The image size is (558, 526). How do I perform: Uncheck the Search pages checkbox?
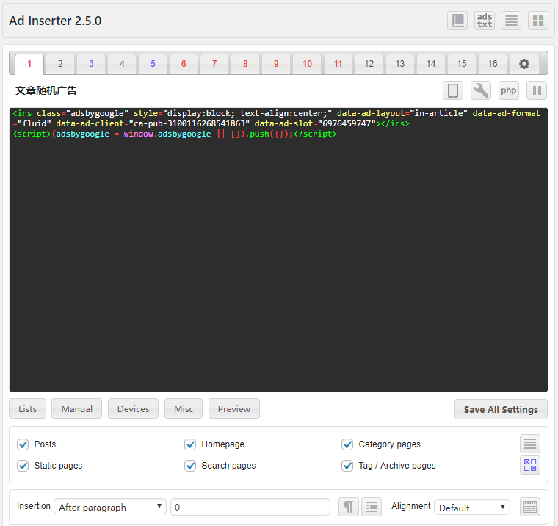point(190,466)
